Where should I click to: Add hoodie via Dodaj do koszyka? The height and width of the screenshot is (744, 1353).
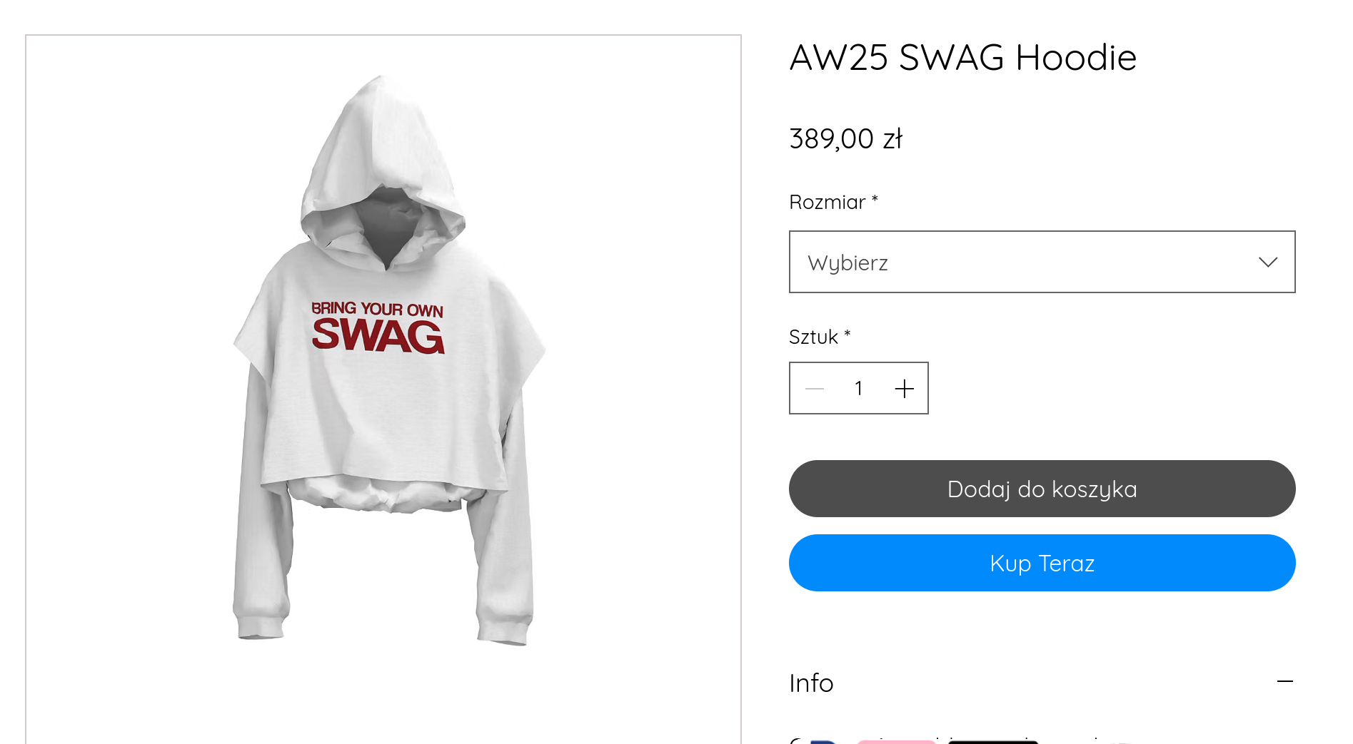pos(1042,489)
